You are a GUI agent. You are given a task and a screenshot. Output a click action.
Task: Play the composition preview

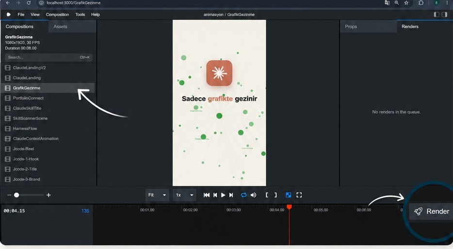click(223, 195)
